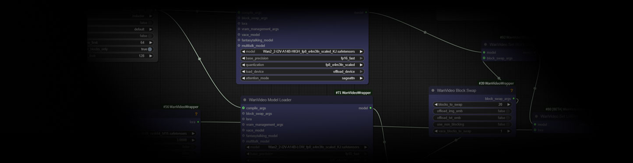Toggle the false switch below inductor
633x163 pixels.
tap(150, 23)
